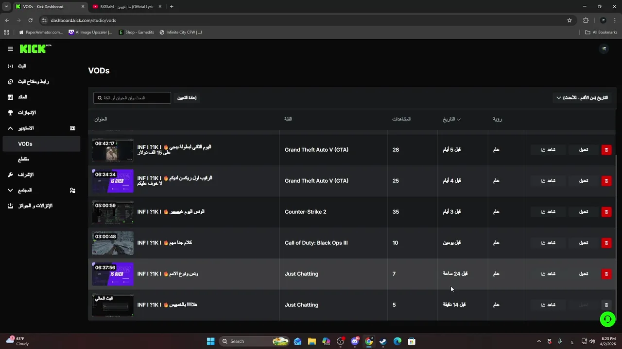Click the trash icon on the current live stream row
The width and height of the screenshot is (622, 349).
coord(606,305)
